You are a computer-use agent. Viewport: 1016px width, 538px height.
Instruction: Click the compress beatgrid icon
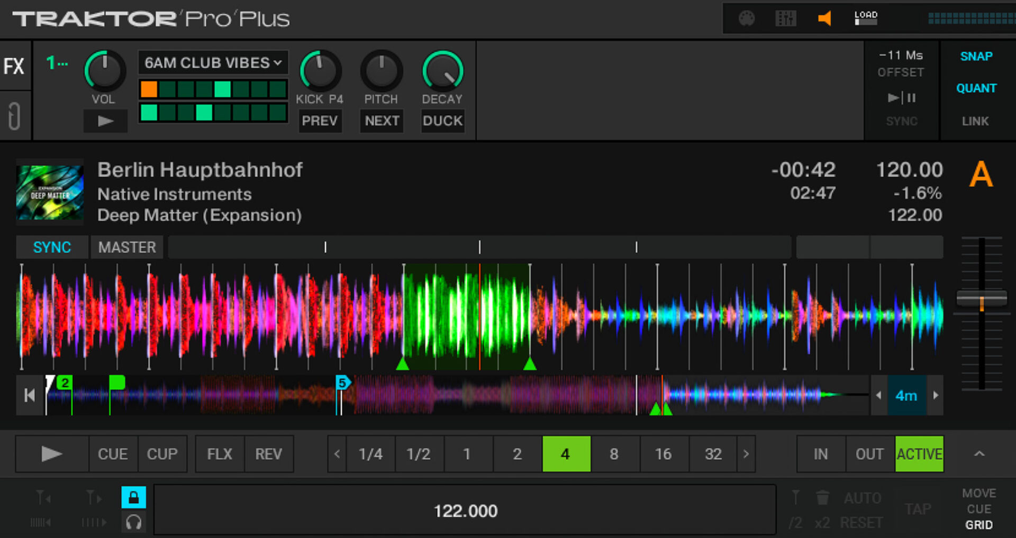(x=41, y=523)
